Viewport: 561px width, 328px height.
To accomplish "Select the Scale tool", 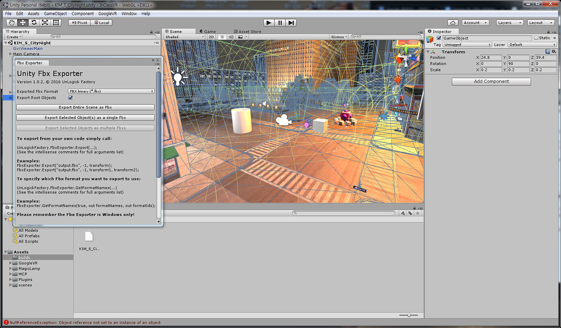I will tap(45, 22).
